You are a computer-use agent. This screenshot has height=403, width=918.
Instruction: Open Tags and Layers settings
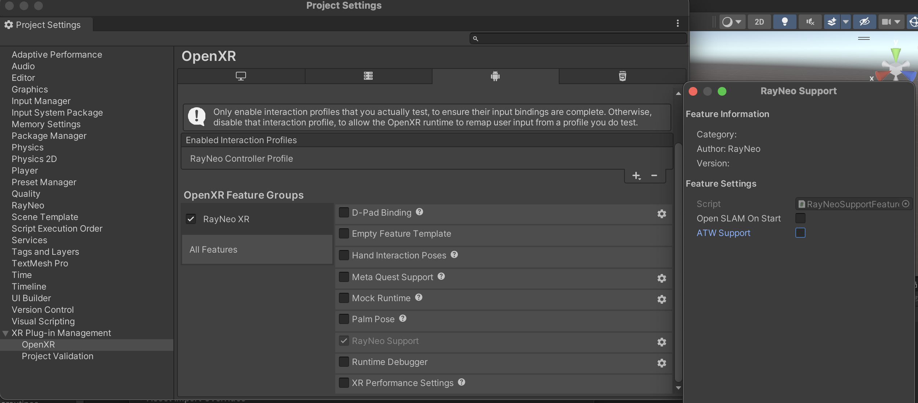45,252
